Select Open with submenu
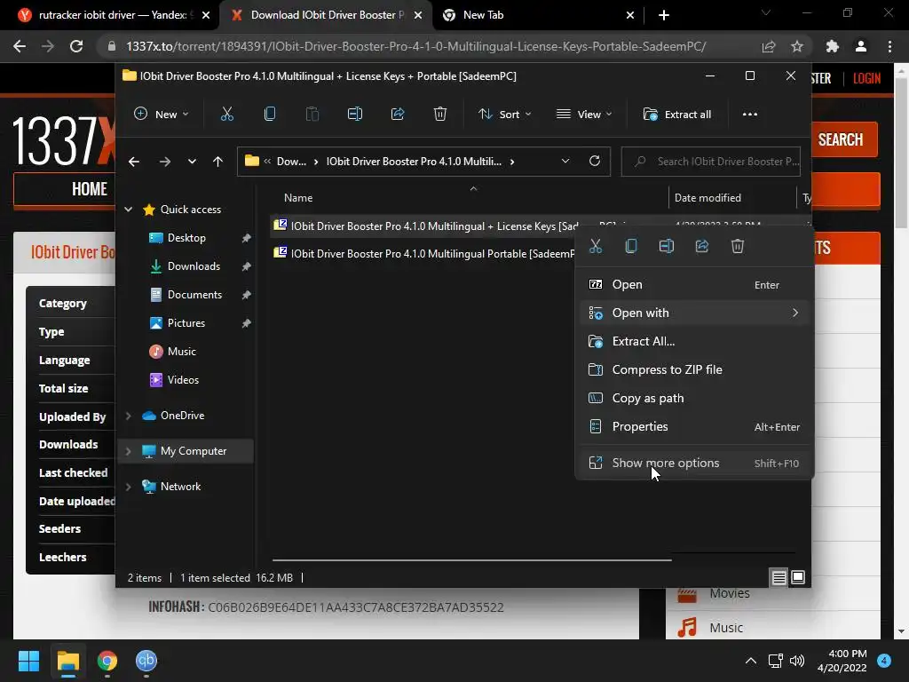 click(x=694, y=313)
